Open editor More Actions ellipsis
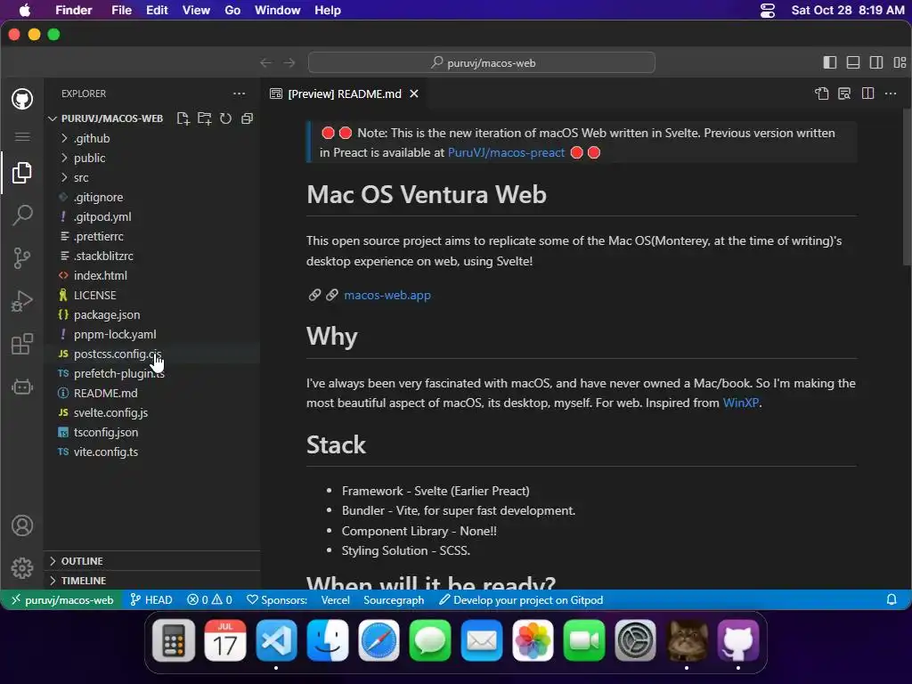 [891, 94]
